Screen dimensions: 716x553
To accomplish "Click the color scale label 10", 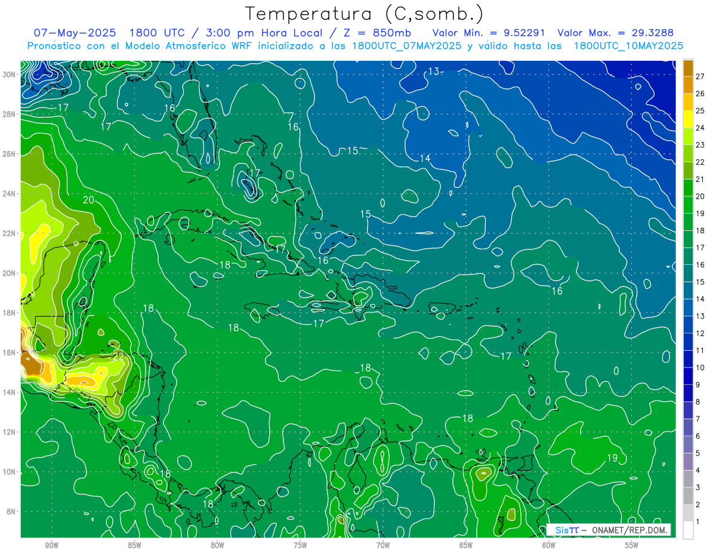I will pos(700,367).
